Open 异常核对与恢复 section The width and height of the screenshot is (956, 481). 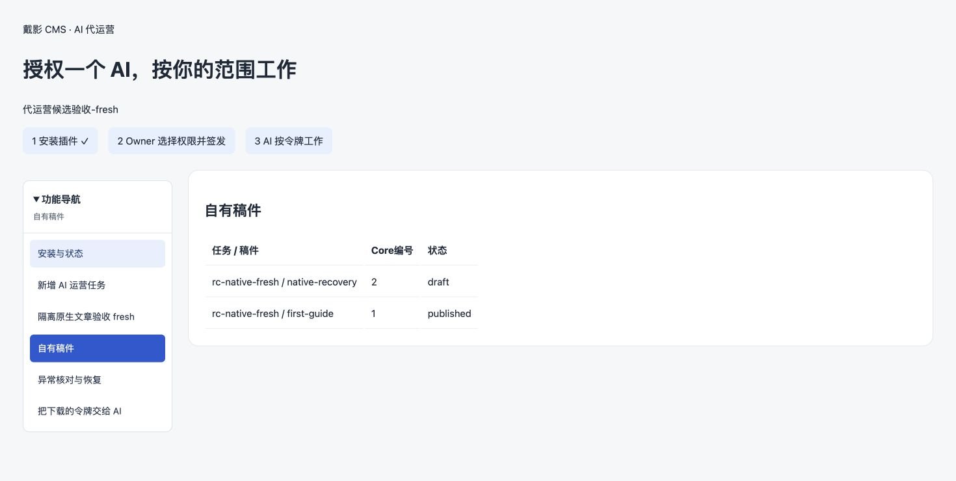(x=98, y=379)
